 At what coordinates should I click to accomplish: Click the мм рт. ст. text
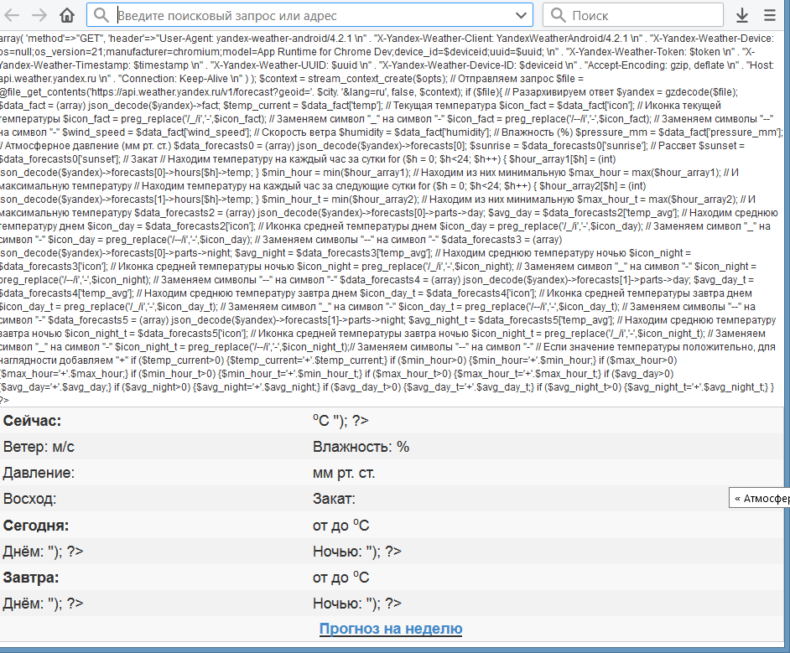coord(344,474)
